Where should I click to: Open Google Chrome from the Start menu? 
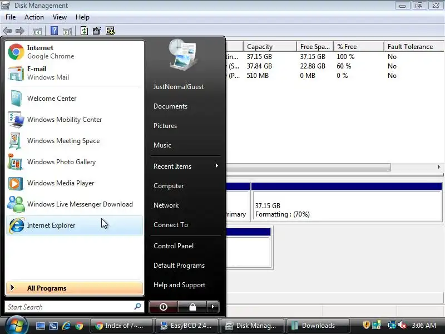pos(75,52)
